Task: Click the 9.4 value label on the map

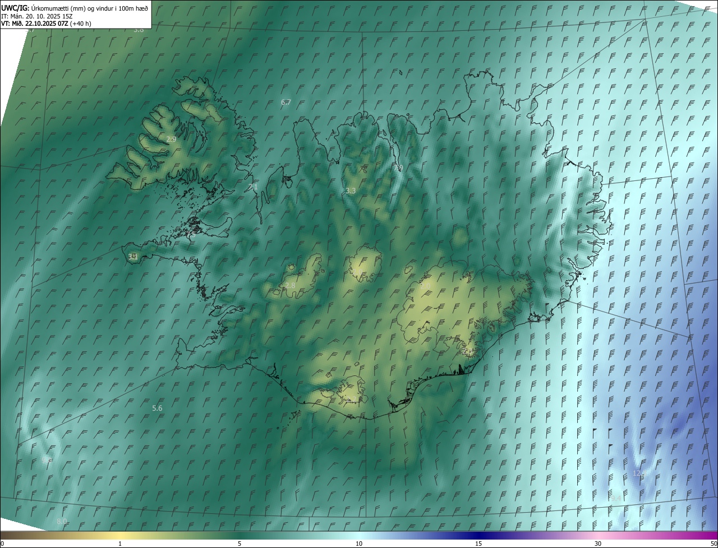Action: (616, 498)
